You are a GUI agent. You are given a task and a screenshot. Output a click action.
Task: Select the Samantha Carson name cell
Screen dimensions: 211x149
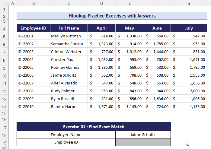click(69, 44)
